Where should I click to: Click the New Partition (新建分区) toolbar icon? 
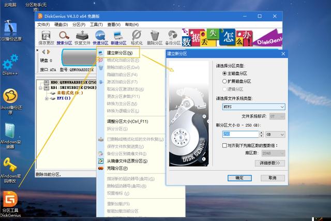pyautogui.click(x=118, y=38)
